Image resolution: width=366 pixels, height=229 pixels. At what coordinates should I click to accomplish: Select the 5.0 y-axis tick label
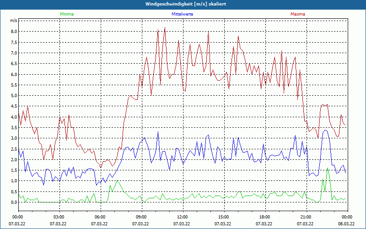14,96
